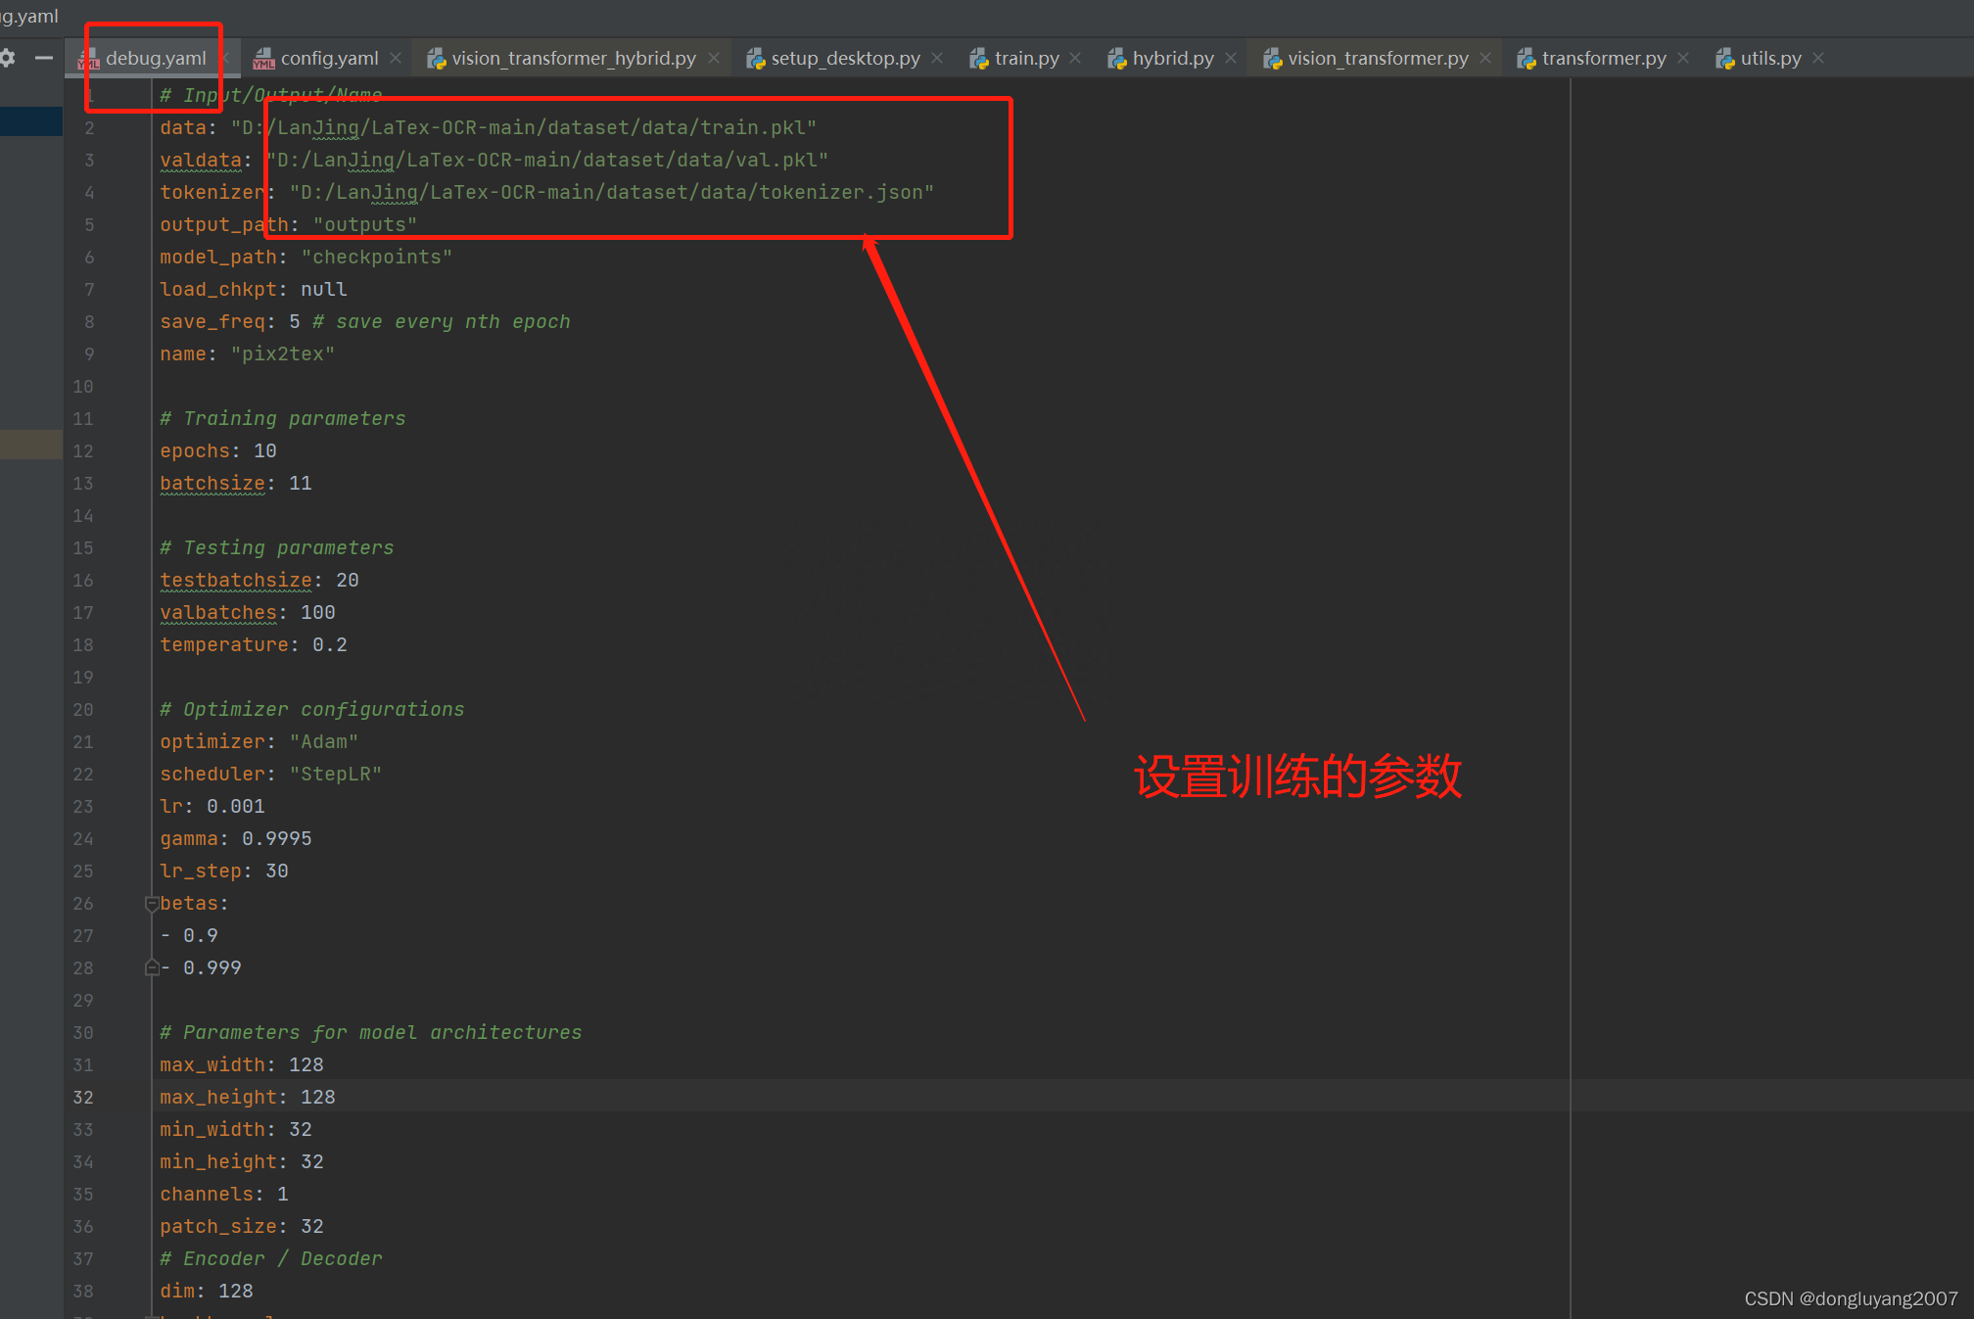Click the epochs value 10

click(265, 451)
